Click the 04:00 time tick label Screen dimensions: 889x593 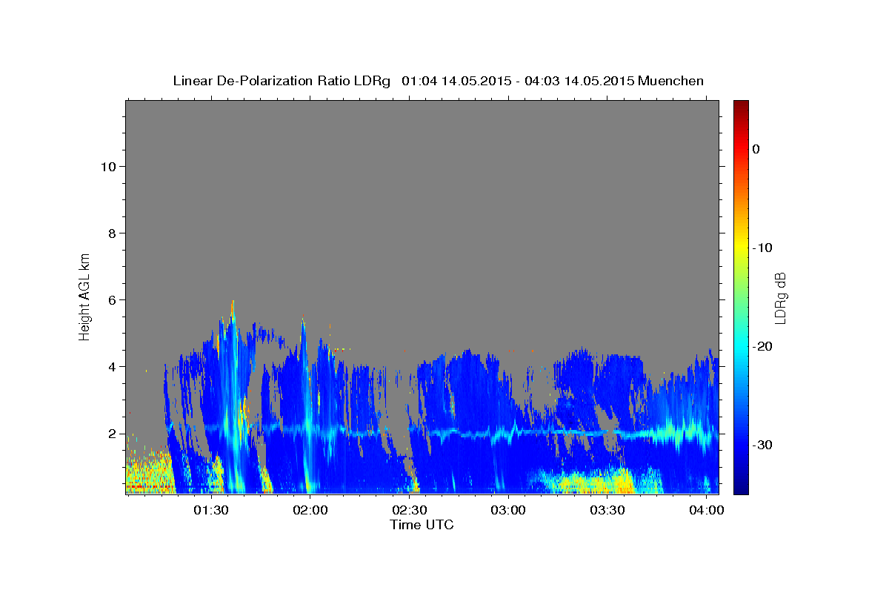[x=707, y=511]
